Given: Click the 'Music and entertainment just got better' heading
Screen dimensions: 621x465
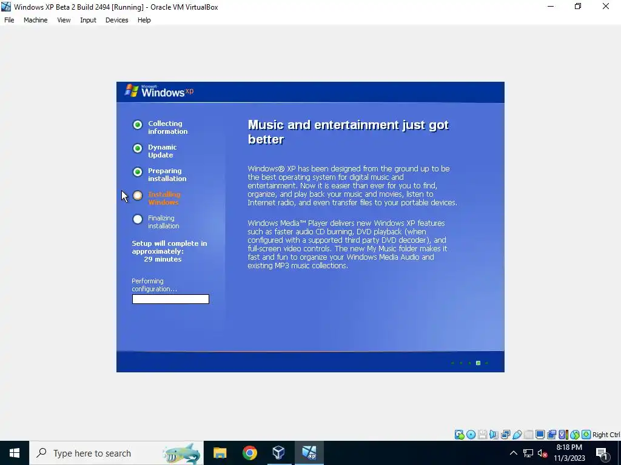Looking at the screenshot, I should [x=348, y=131].
